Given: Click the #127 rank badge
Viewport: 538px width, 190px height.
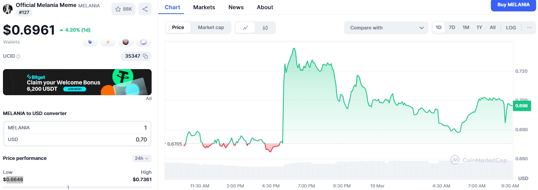Looking at the screenshot, I should [x=24, y=12].
